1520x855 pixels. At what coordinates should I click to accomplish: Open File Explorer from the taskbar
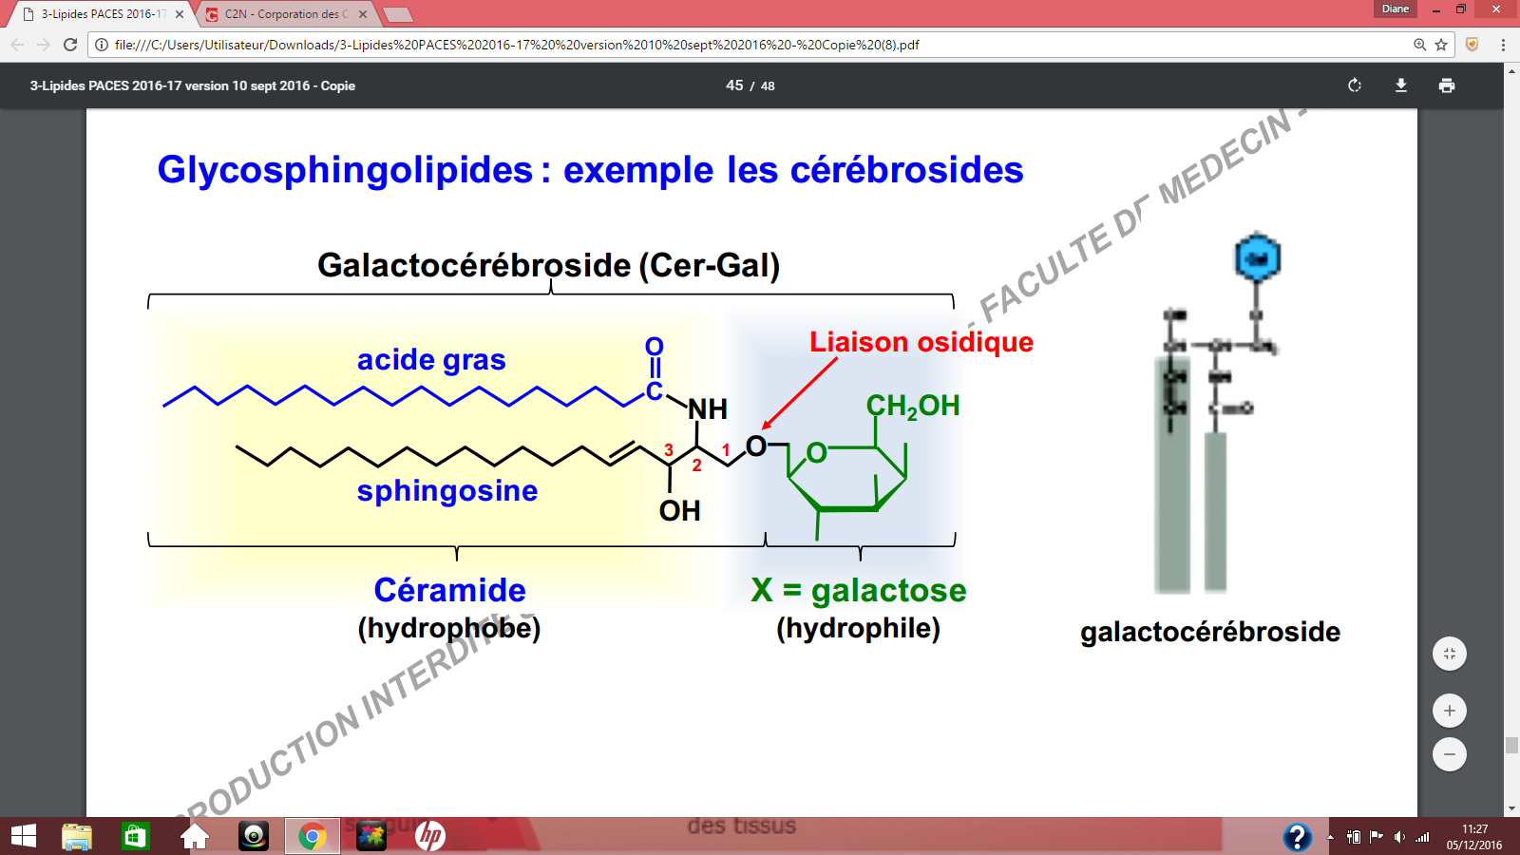coord(77,836)
